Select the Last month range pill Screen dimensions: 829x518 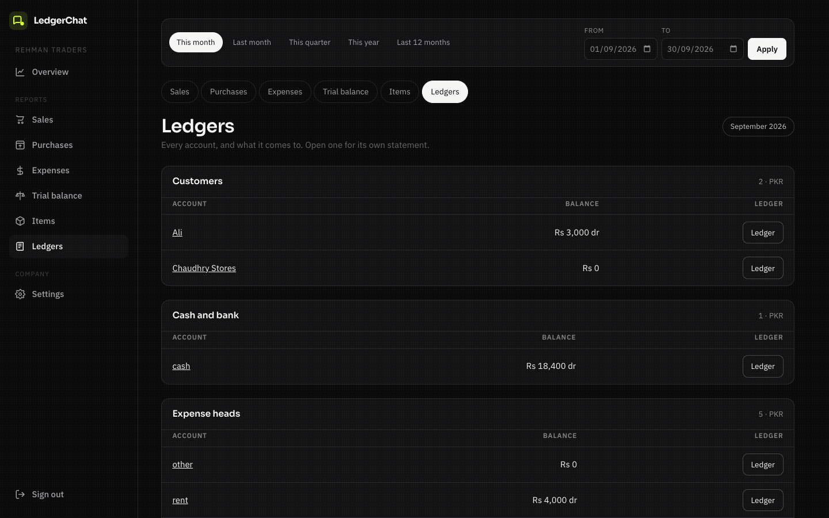coord(252,43)
